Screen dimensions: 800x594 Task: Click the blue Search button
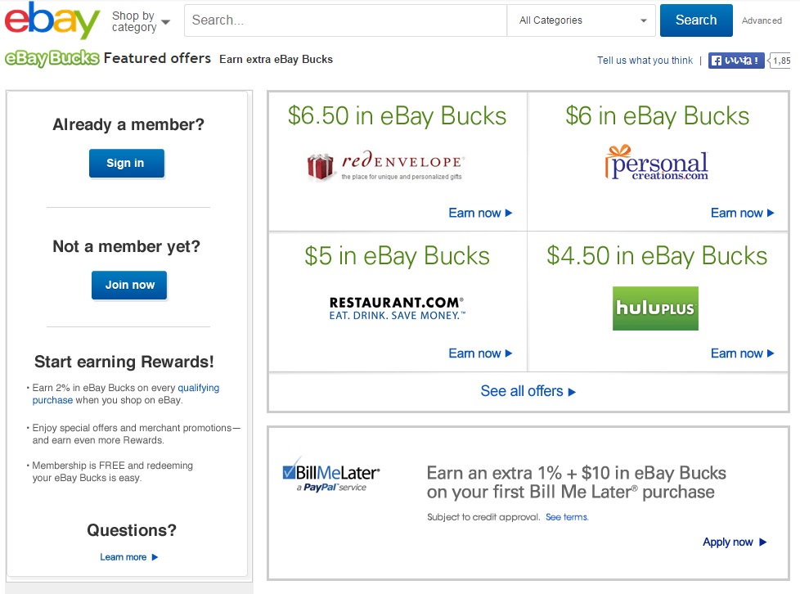coord(696,20)
